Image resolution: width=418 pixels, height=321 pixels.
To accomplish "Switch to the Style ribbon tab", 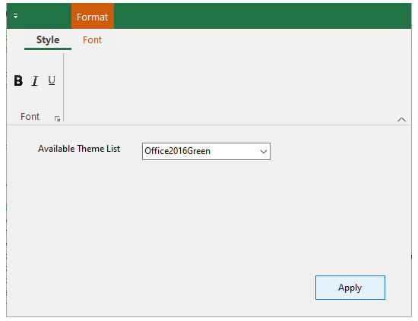I will point(48,40).
